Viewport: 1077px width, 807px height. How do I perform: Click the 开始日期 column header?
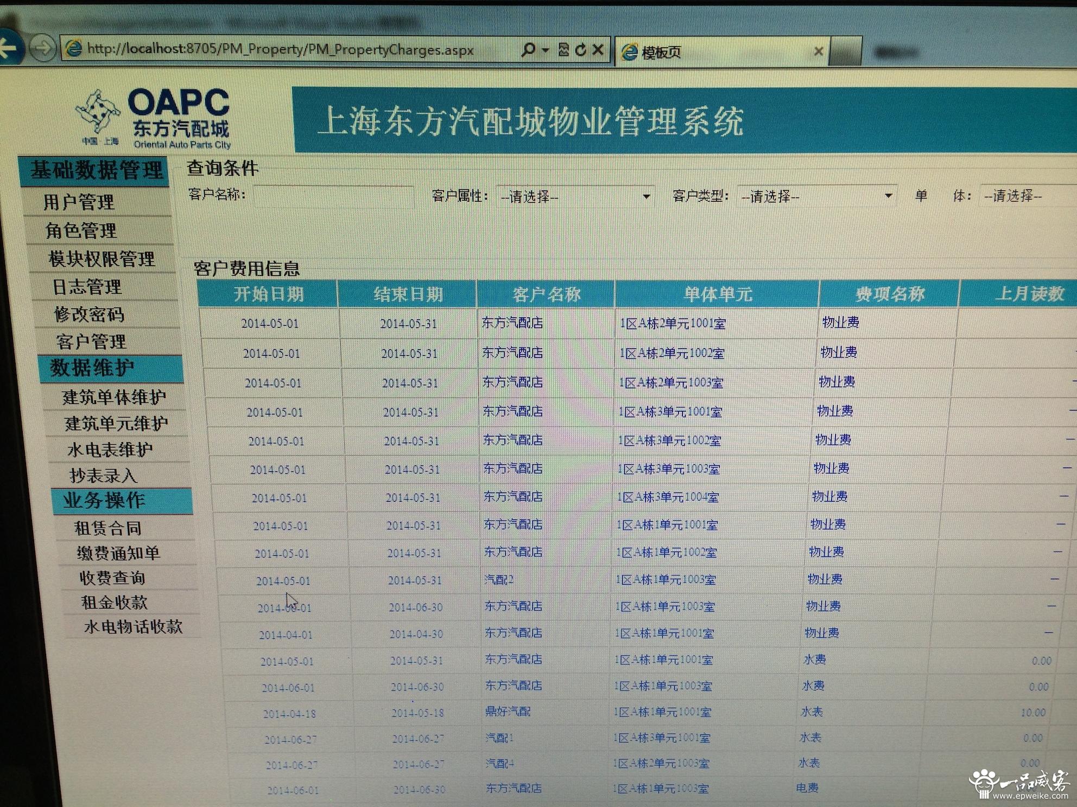268,294
